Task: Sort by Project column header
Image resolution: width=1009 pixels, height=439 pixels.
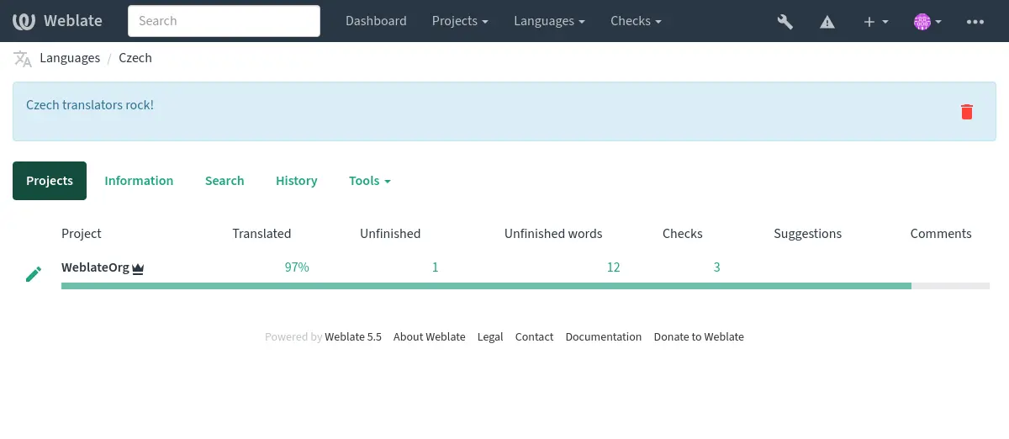Action: pos(82,234)
